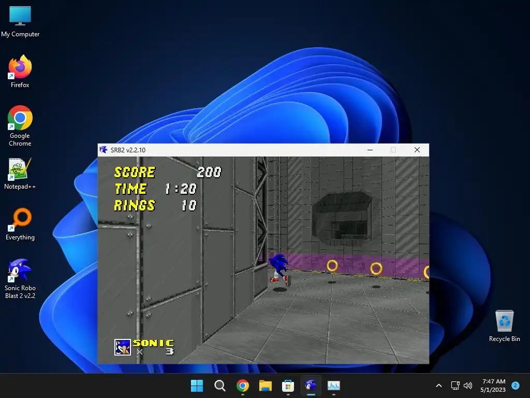Click the Sonic life icon portrait
Screen dimensions: 530x398
123,347
